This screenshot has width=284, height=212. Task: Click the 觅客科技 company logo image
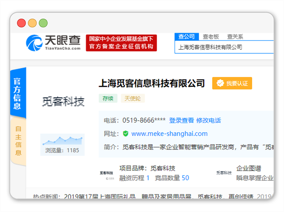pos(63,101)
